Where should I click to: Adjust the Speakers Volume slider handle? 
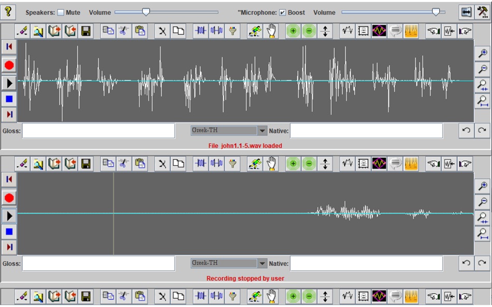[x=146, y=12]
